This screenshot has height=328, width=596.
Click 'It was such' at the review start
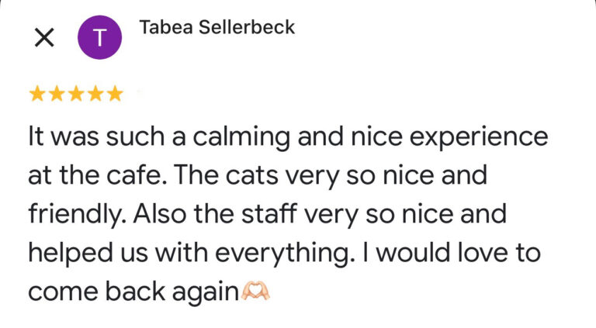point(86,137)
